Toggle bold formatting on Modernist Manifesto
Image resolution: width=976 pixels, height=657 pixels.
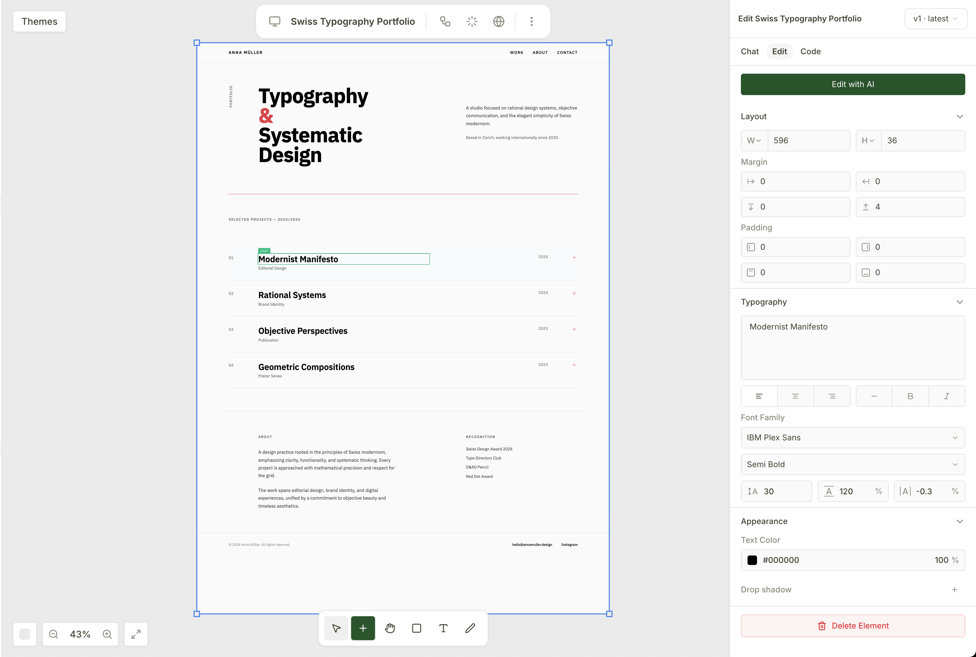pos(910,396)
